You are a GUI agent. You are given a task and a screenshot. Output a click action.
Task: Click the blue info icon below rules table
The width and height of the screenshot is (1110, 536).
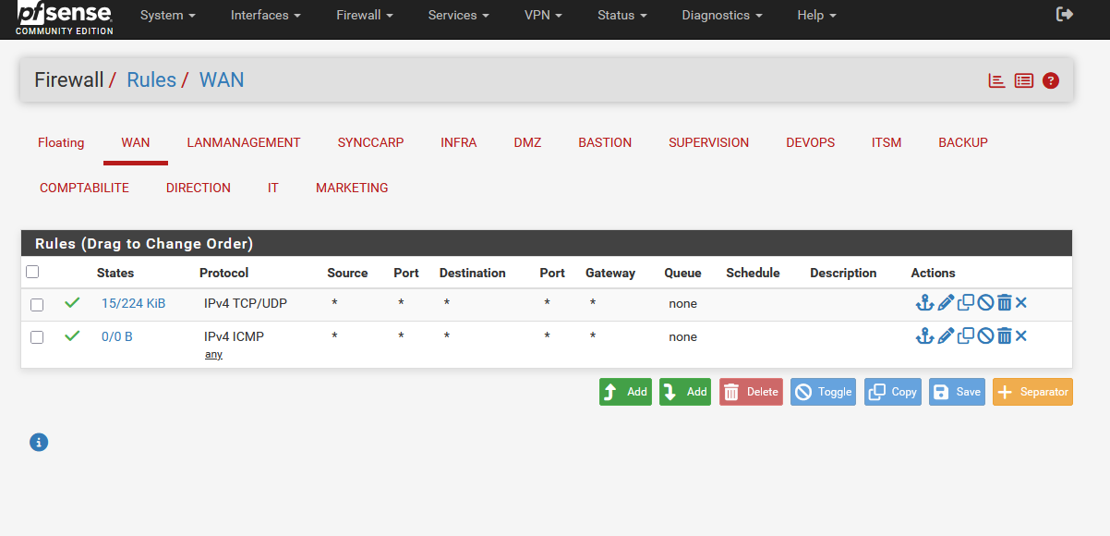pos(39,443)
